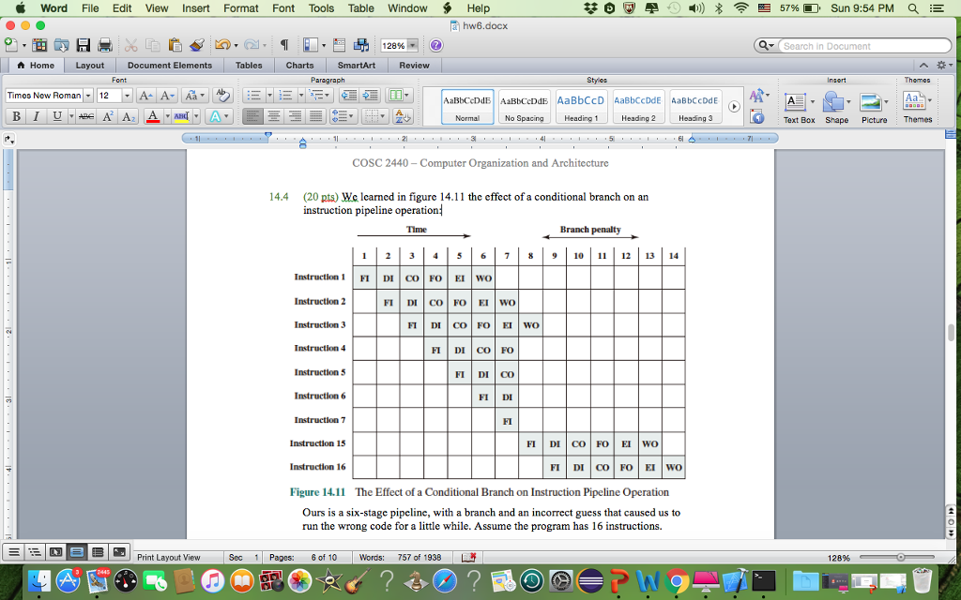The height and width of the screenshot is (600, 961).
Task: Click the Format Painter brush icon
Action: coord(195,44)
